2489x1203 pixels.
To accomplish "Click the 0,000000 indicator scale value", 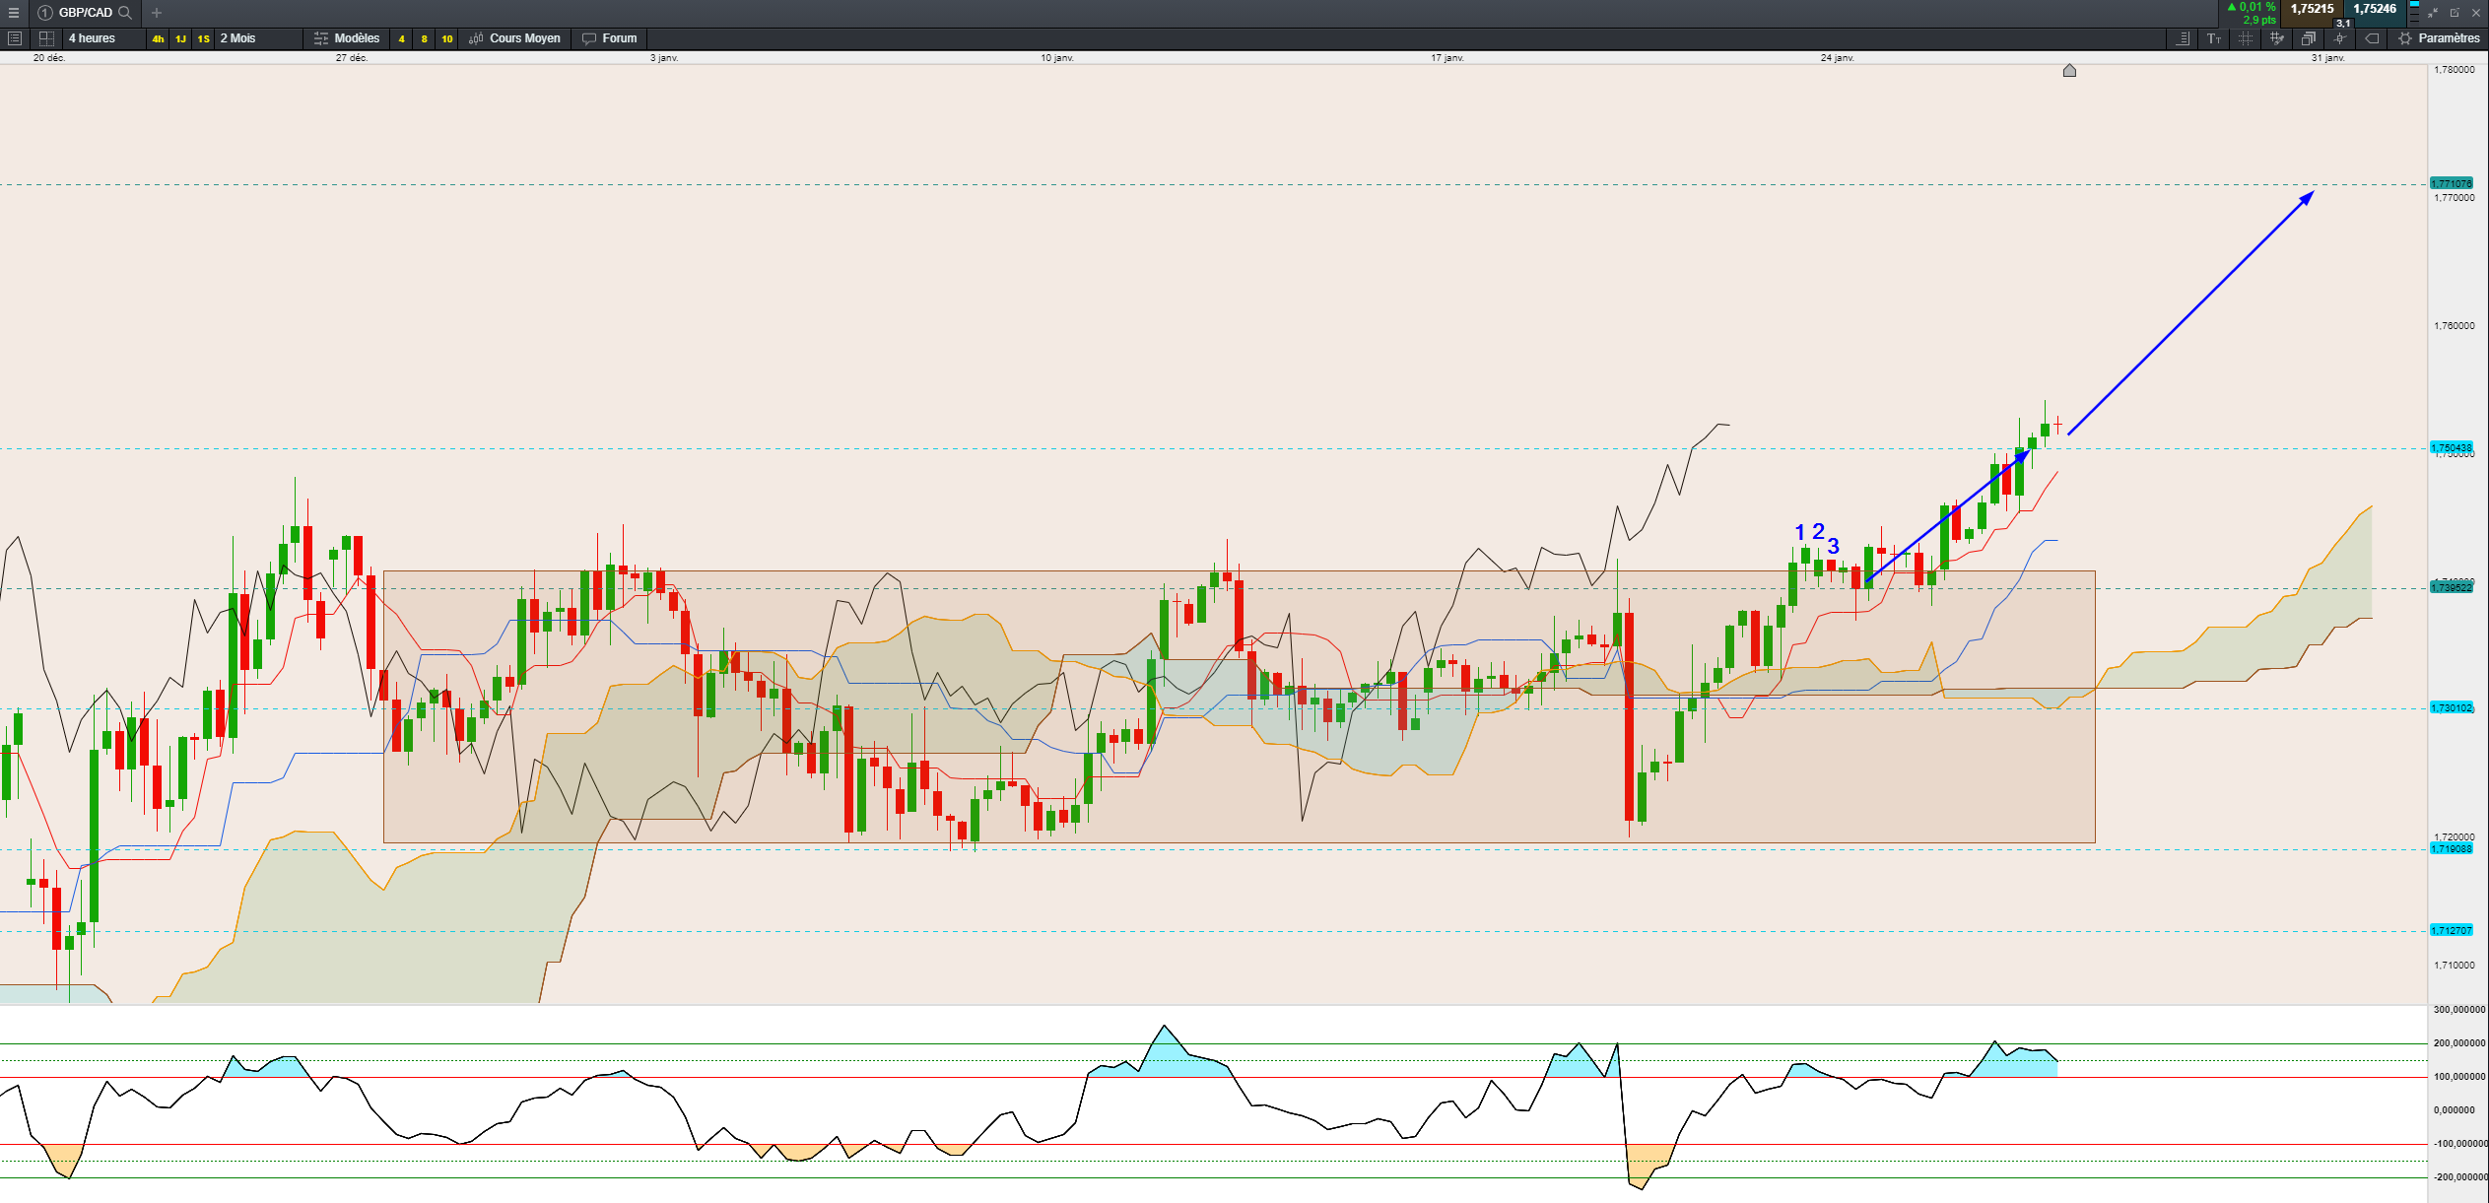I will [2454, 1110].
